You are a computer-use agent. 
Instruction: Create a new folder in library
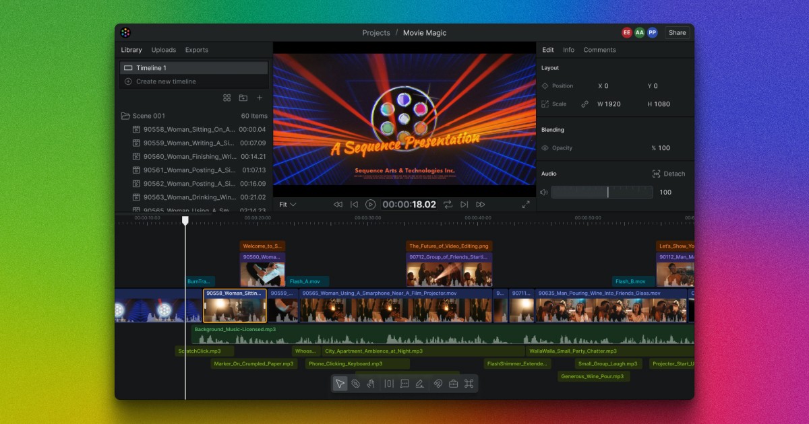click(x=243, y=98)
